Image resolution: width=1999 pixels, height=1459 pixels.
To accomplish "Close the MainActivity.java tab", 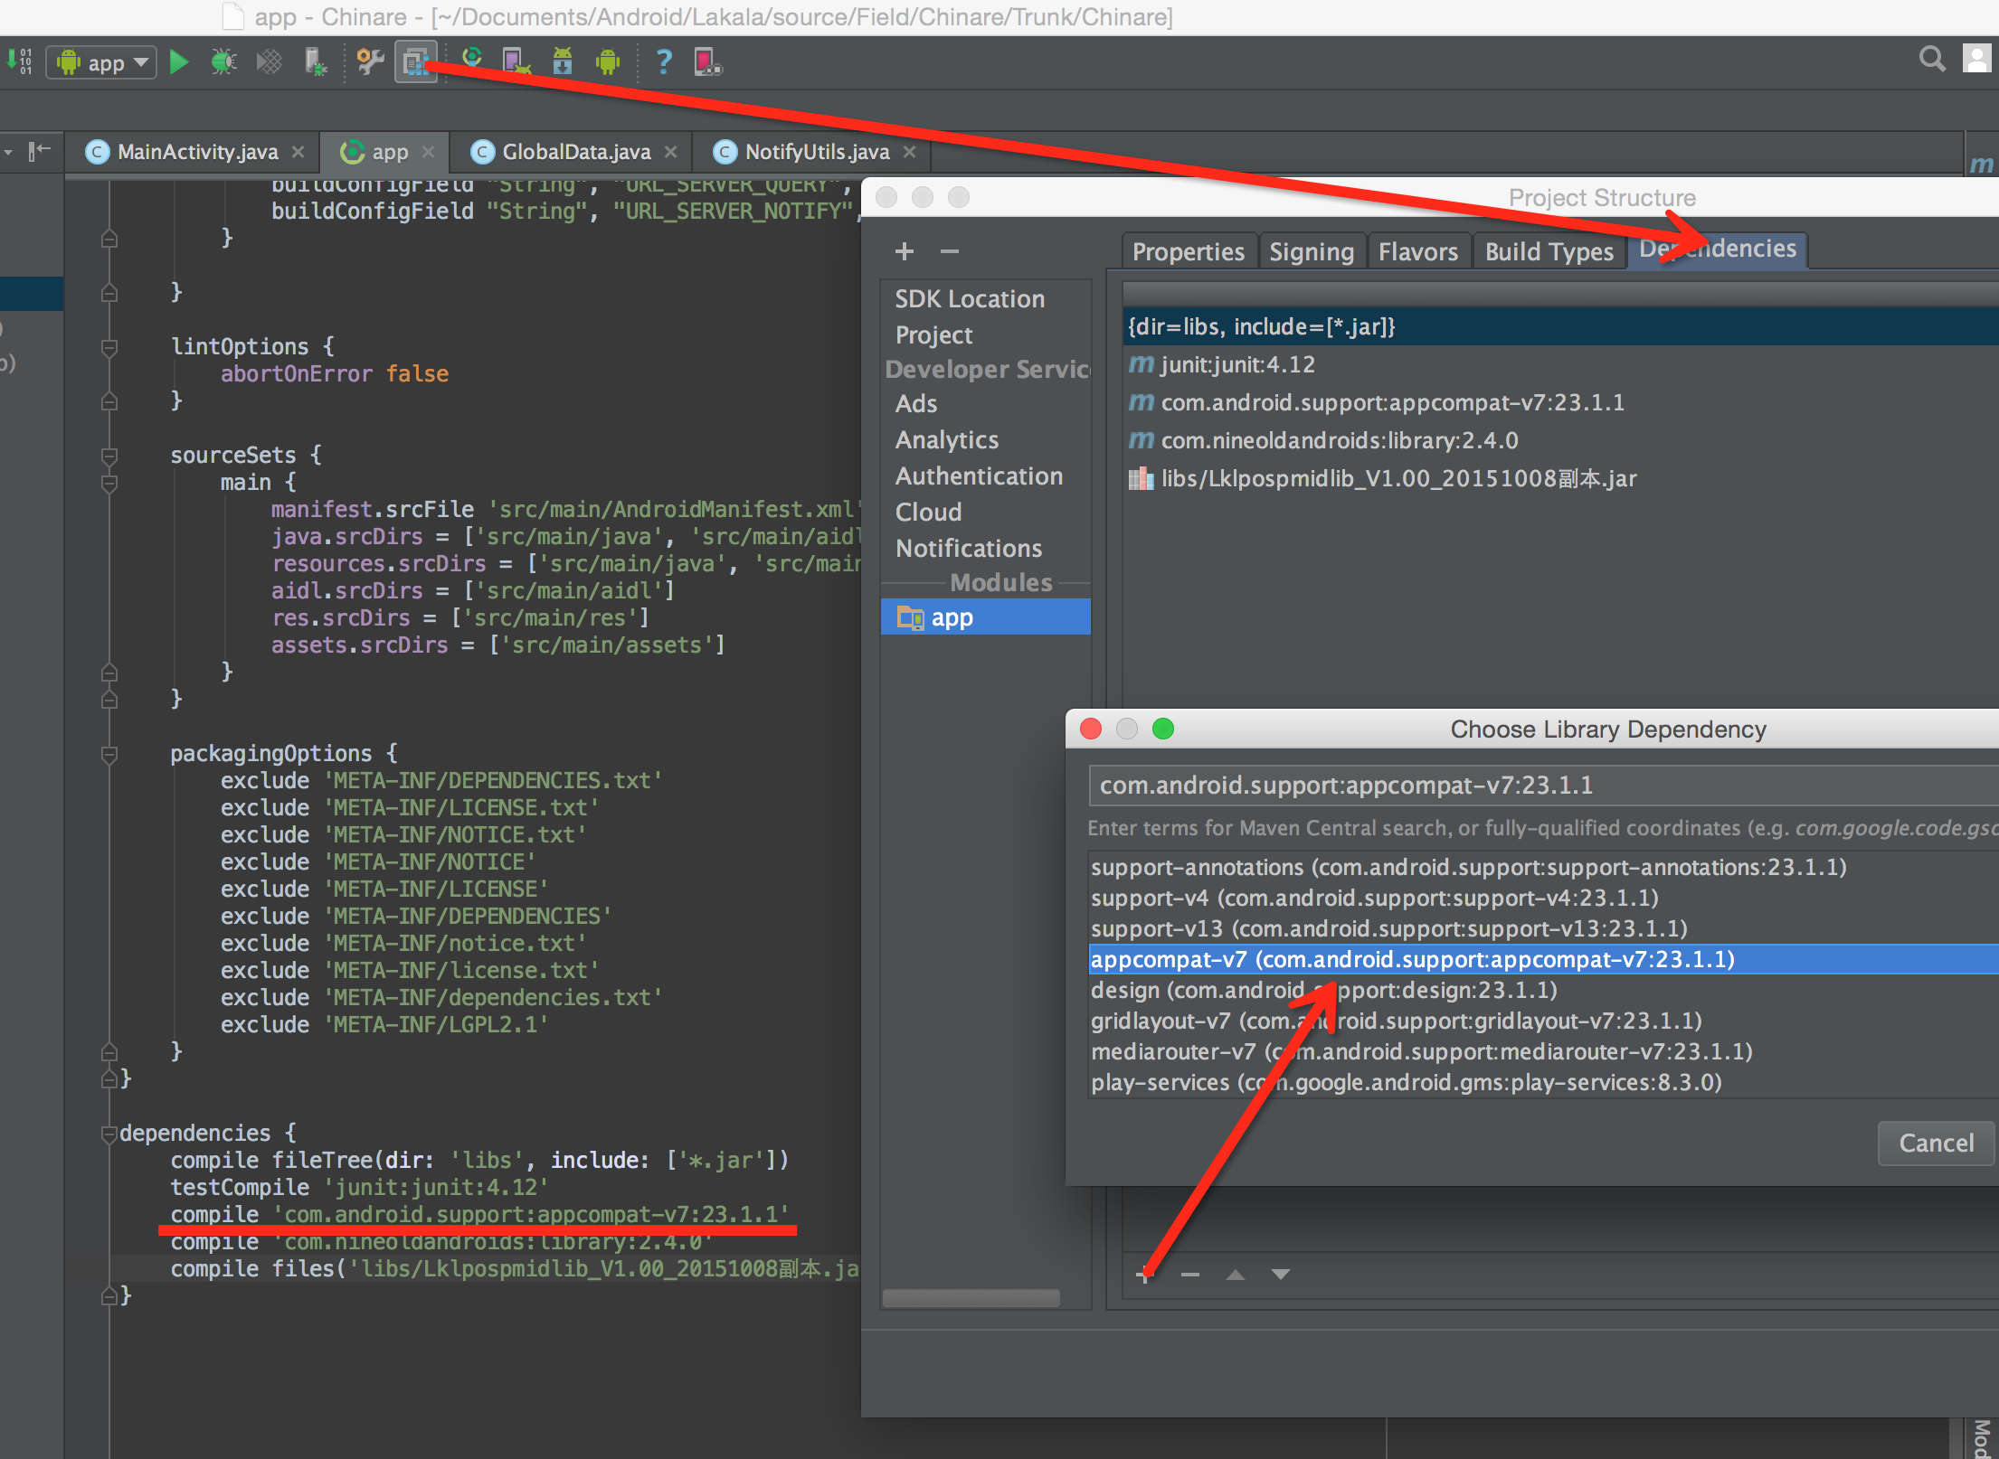I will point(298,152).
